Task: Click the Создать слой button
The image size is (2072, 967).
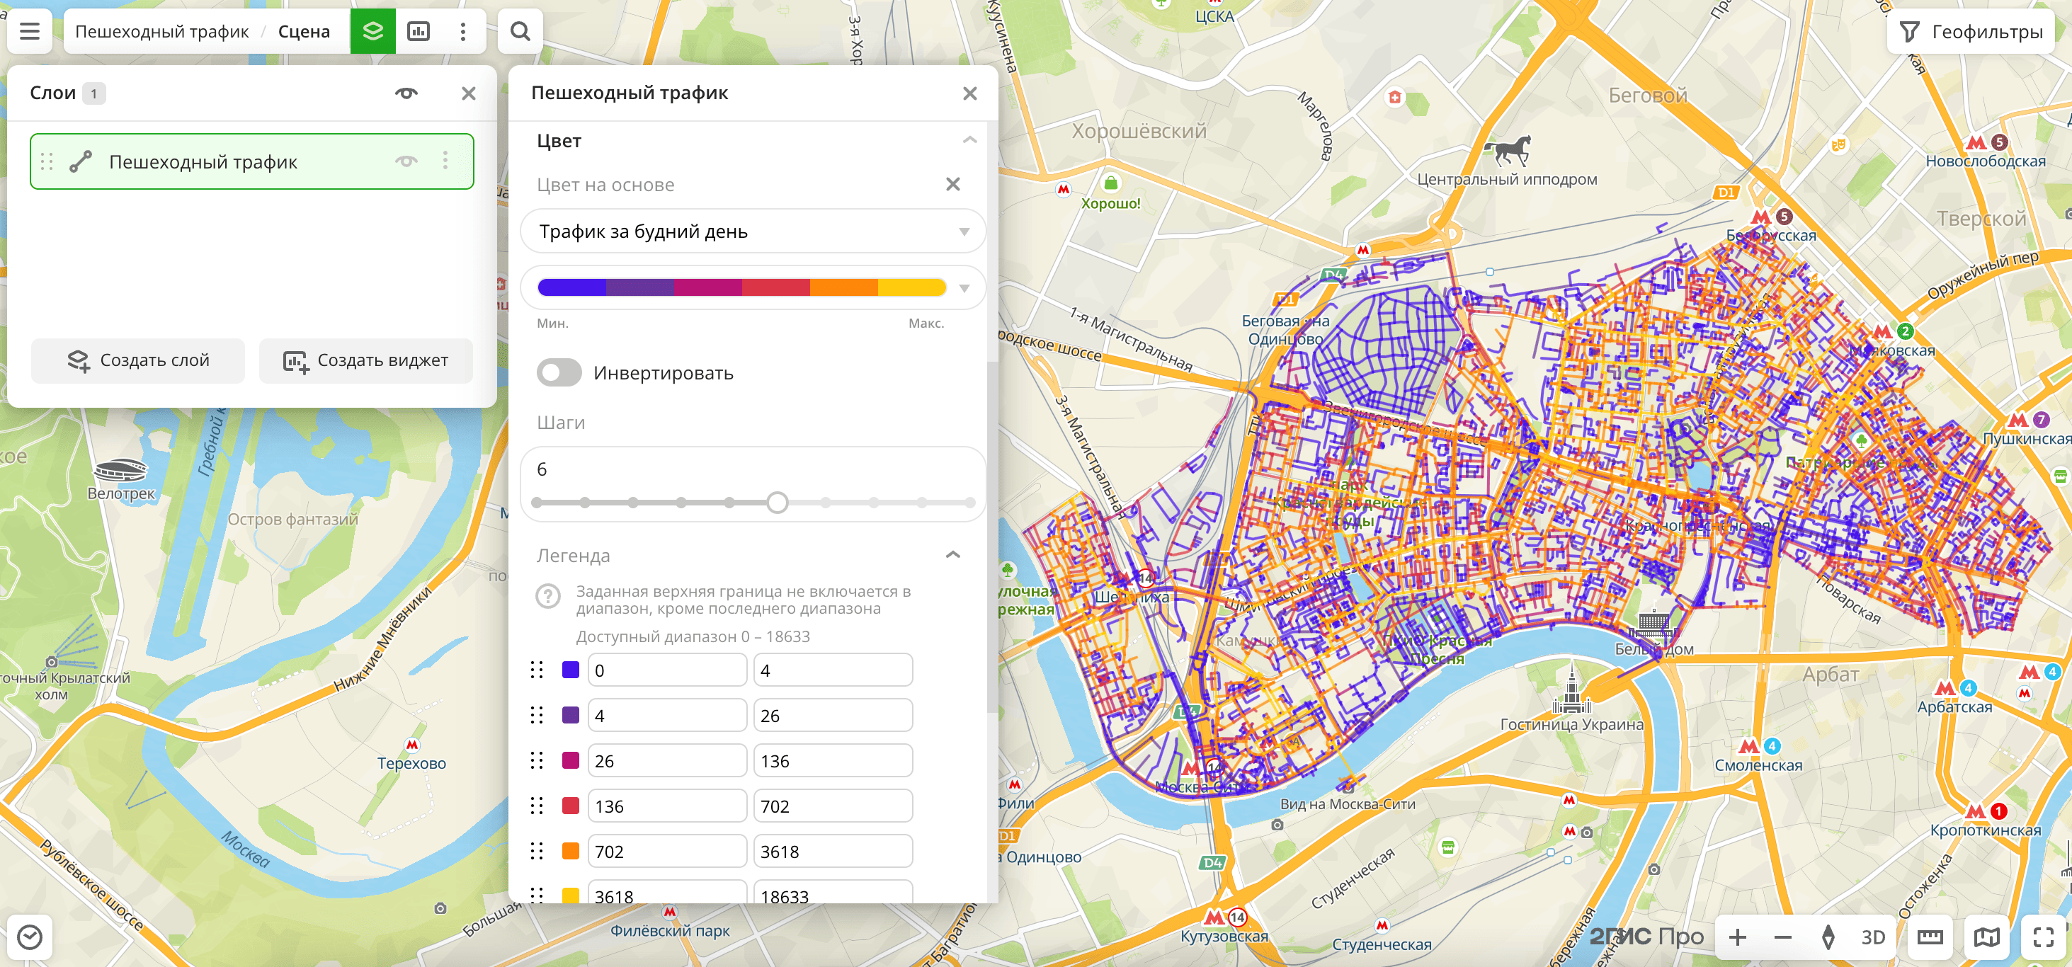Action: [138, 360]
